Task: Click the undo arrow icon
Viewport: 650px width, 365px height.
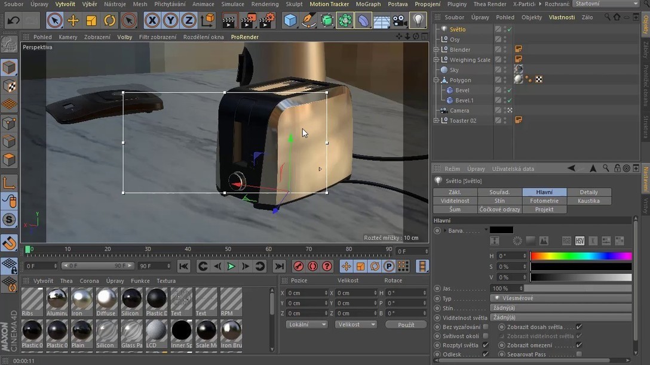Action: click(x=13, y=21)
